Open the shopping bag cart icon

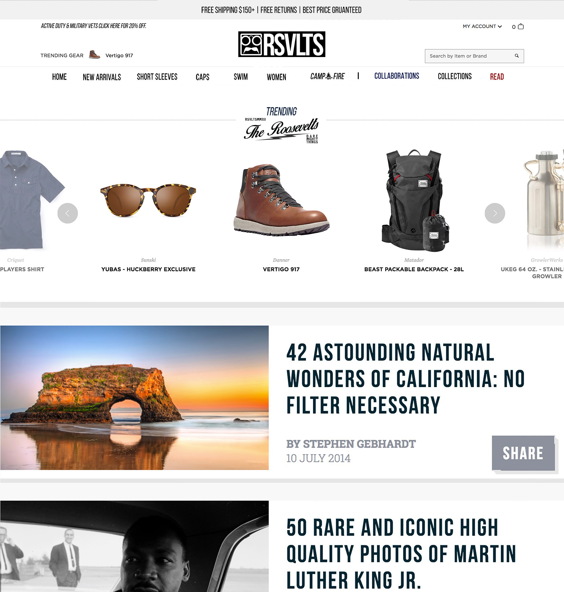521,26
